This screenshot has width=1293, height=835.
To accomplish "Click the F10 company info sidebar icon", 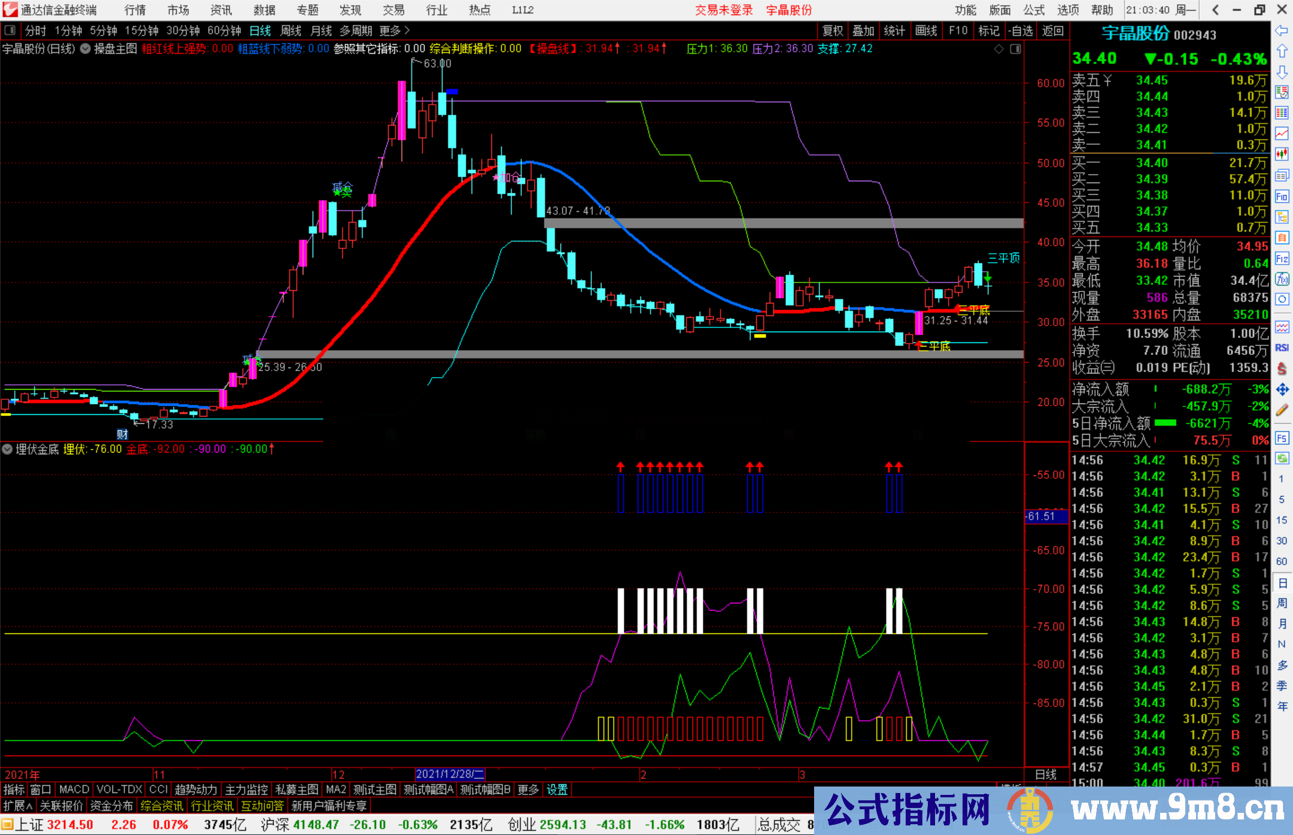I will (x=1282, y=196).
